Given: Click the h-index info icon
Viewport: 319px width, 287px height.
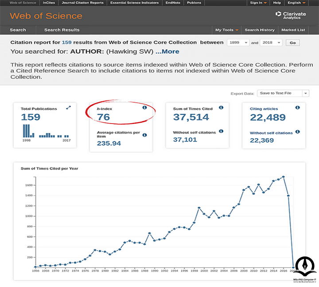Looking at the screenshot, I should [144, 107].
